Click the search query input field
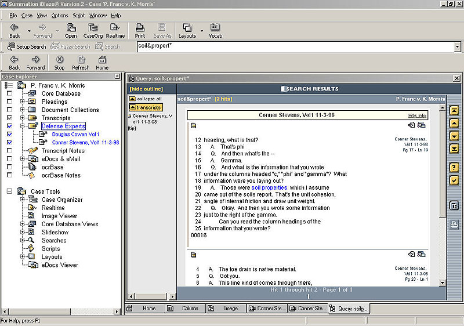 (x=295, y=46)
